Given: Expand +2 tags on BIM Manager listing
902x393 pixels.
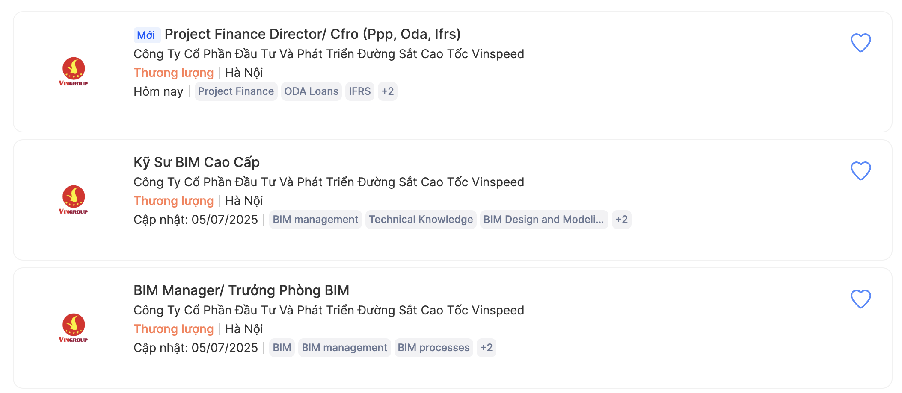Looking at the screenshot, I should click(487, 348).
